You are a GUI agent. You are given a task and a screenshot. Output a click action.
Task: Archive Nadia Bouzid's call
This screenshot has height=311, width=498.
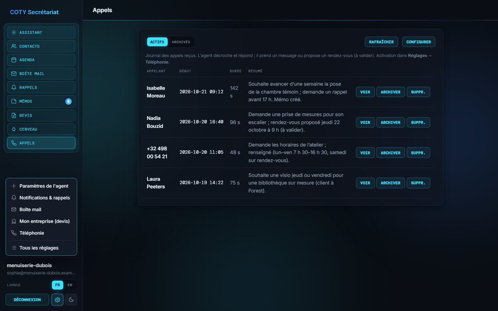(x=390, y=122)
